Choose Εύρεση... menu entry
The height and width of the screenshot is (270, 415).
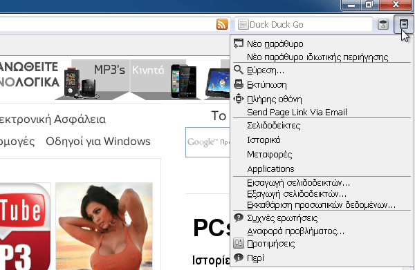pos(322,70)
